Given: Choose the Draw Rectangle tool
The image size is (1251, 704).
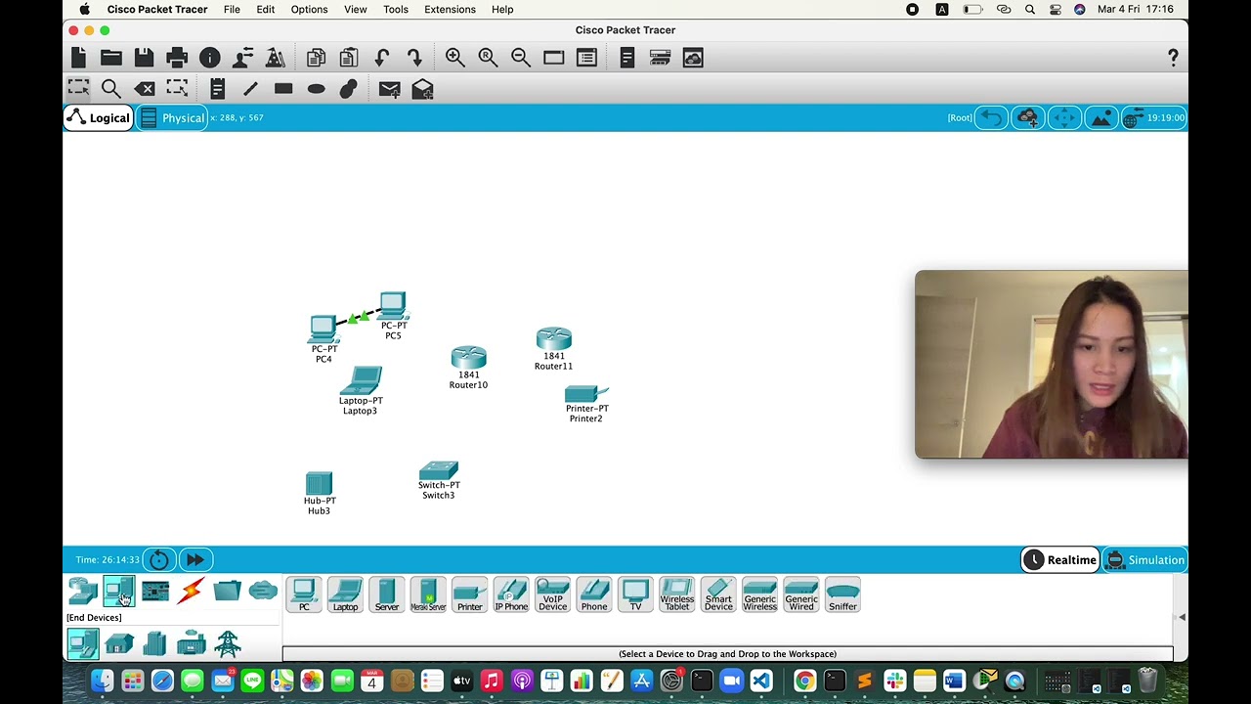Looking at the screenshot, I should (x=283, y=89).
